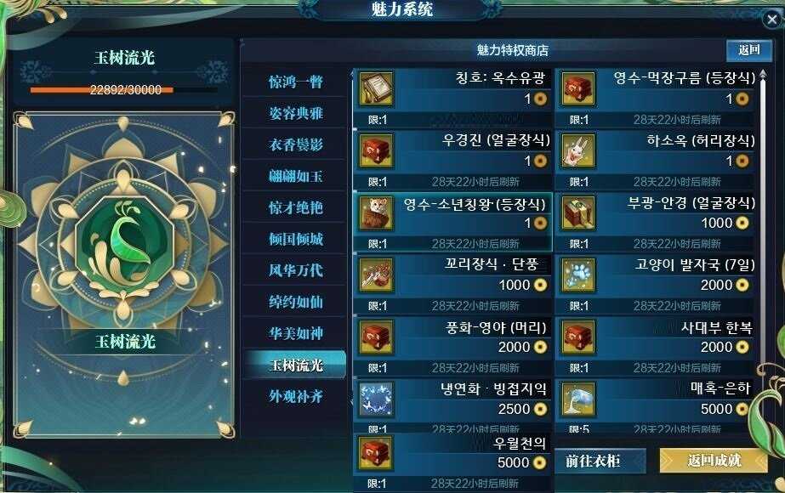This screenshot has width=785, height=493.
Task: Click the red chest icon for 우월천의
Action: [376, 453]
